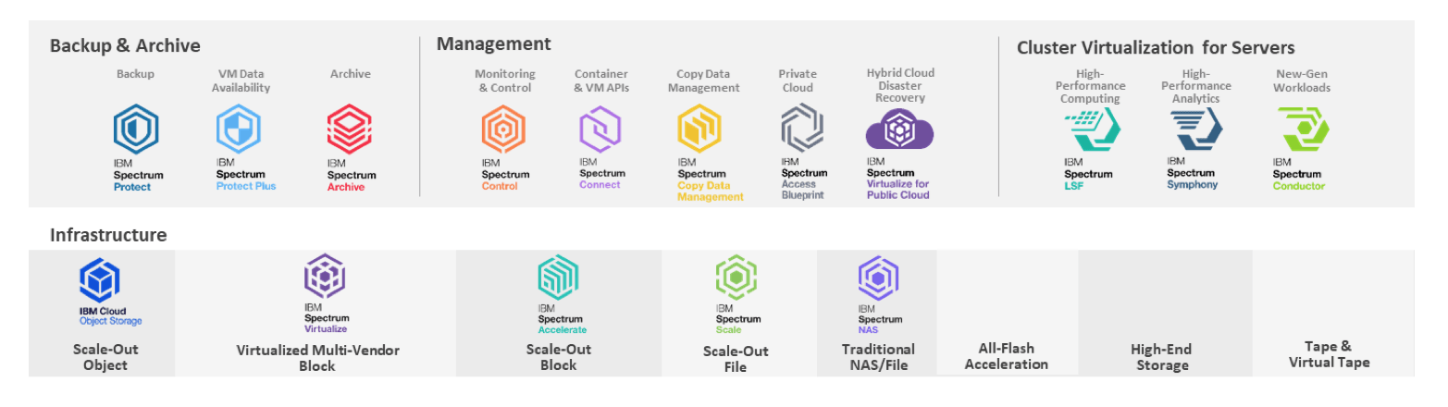Click the Virtualize for Public Cloud icon
This screenshot has width=1448, height=407.
click(899, 130)
